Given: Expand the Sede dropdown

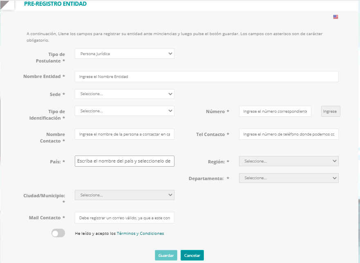Looking at the screenshot, I should [125, 94].
